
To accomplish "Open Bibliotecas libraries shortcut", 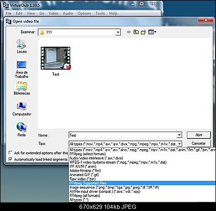I will pyautogui.click(x=21, y=88).
